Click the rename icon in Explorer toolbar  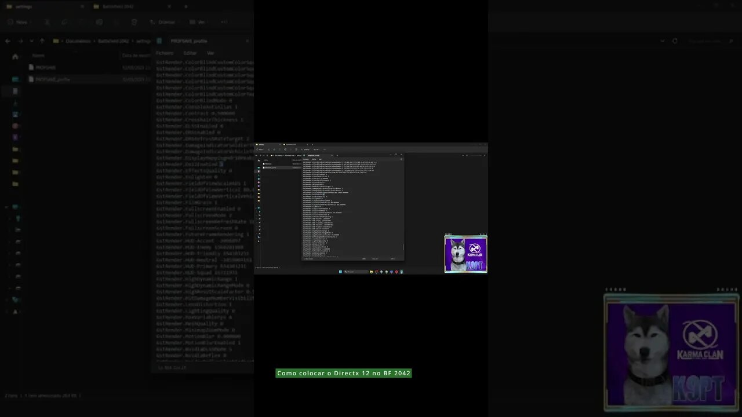pyautogui.click(x=99, y=22)
